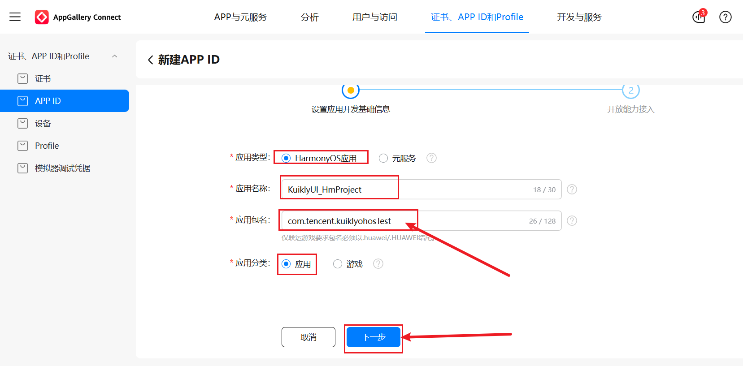The height and width of the screenshot is (366, 743).
Task: Click the Profile sidebar item icon
Action: (x=22, y=146)
